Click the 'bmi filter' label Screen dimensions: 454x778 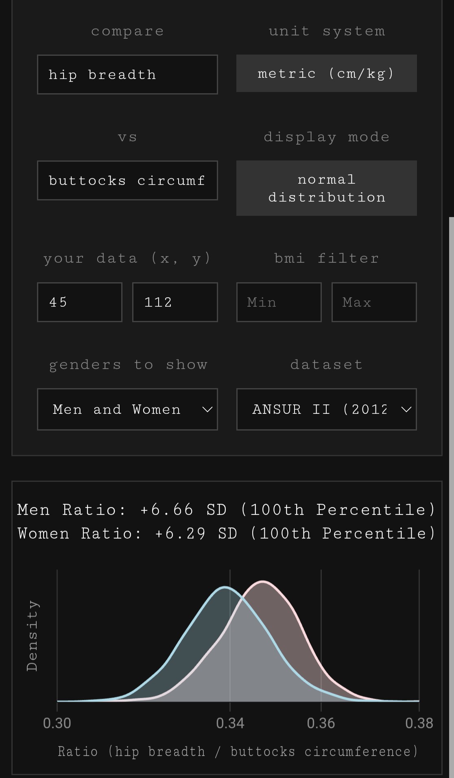(327, 258)
